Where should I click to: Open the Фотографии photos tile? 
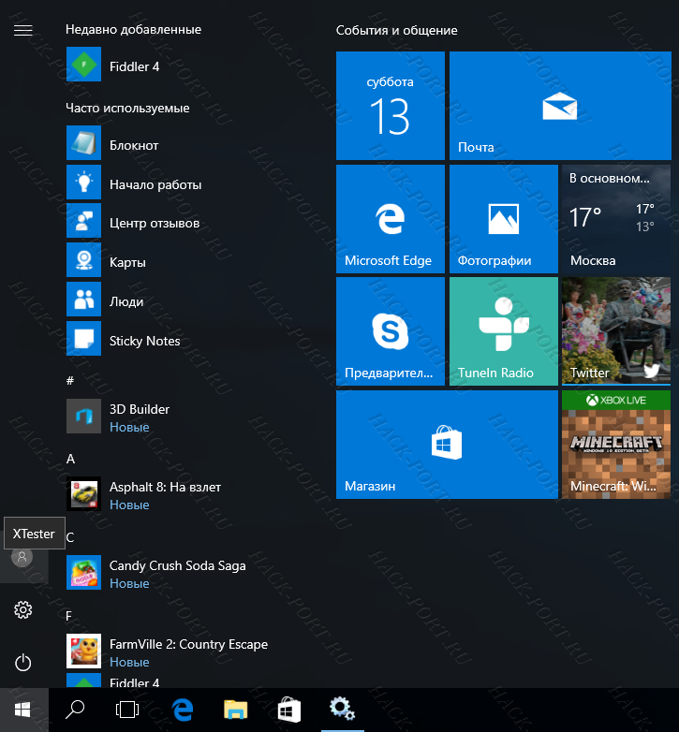tap(504, 219)
